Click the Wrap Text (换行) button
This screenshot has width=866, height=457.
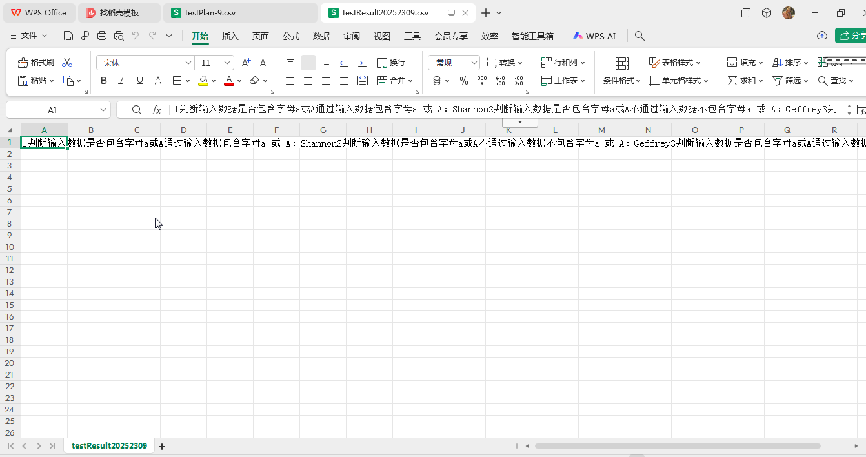tap(391, 63)
